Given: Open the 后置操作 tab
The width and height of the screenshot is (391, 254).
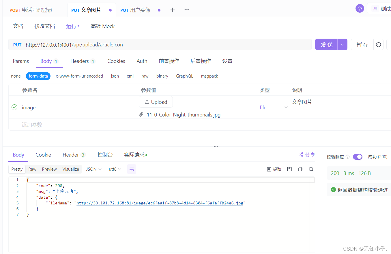Looking at the screenshot, I should [201, 61].
